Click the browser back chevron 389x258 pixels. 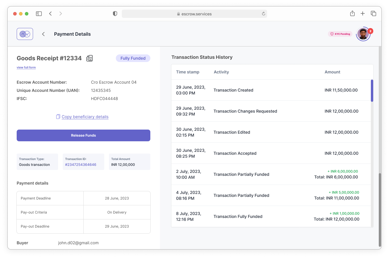click(50, 13)
